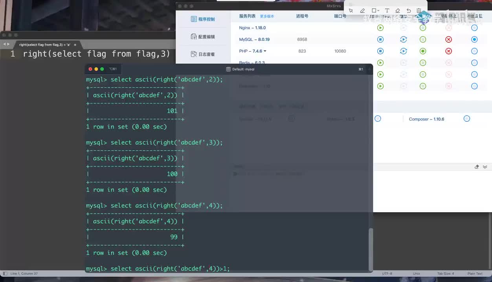Click the Composer – 1.10.6 label
Viewport: 492px width, 282px height.
point(426,119)
